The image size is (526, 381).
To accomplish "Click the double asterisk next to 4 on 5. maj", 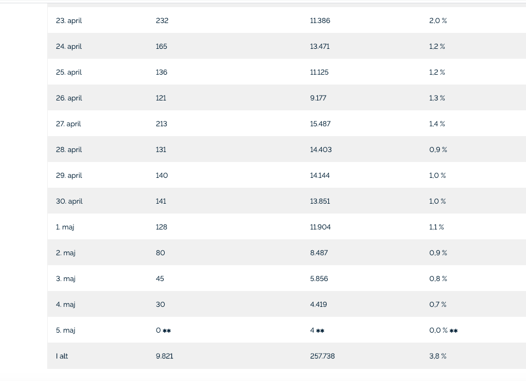I will point(320,330).
